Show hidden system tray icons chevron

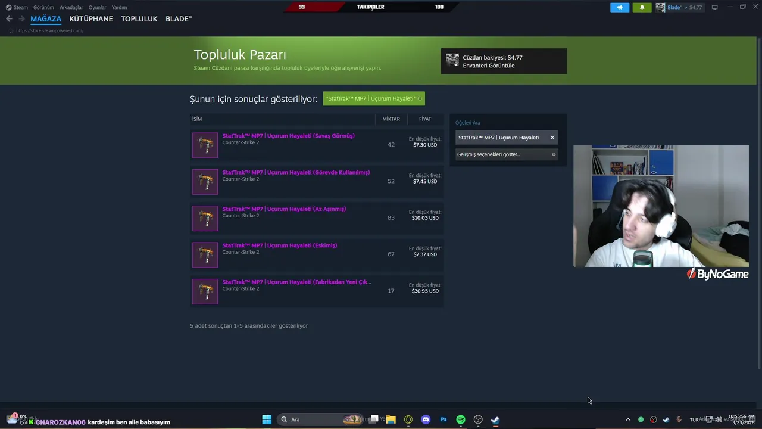coord(627,419)
